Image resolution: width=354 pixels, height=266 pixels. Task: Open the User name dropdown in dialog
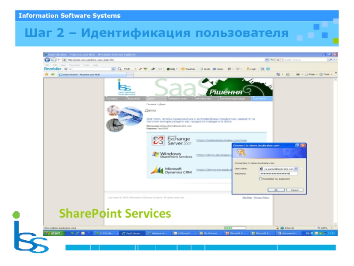(x=296, y=169)
